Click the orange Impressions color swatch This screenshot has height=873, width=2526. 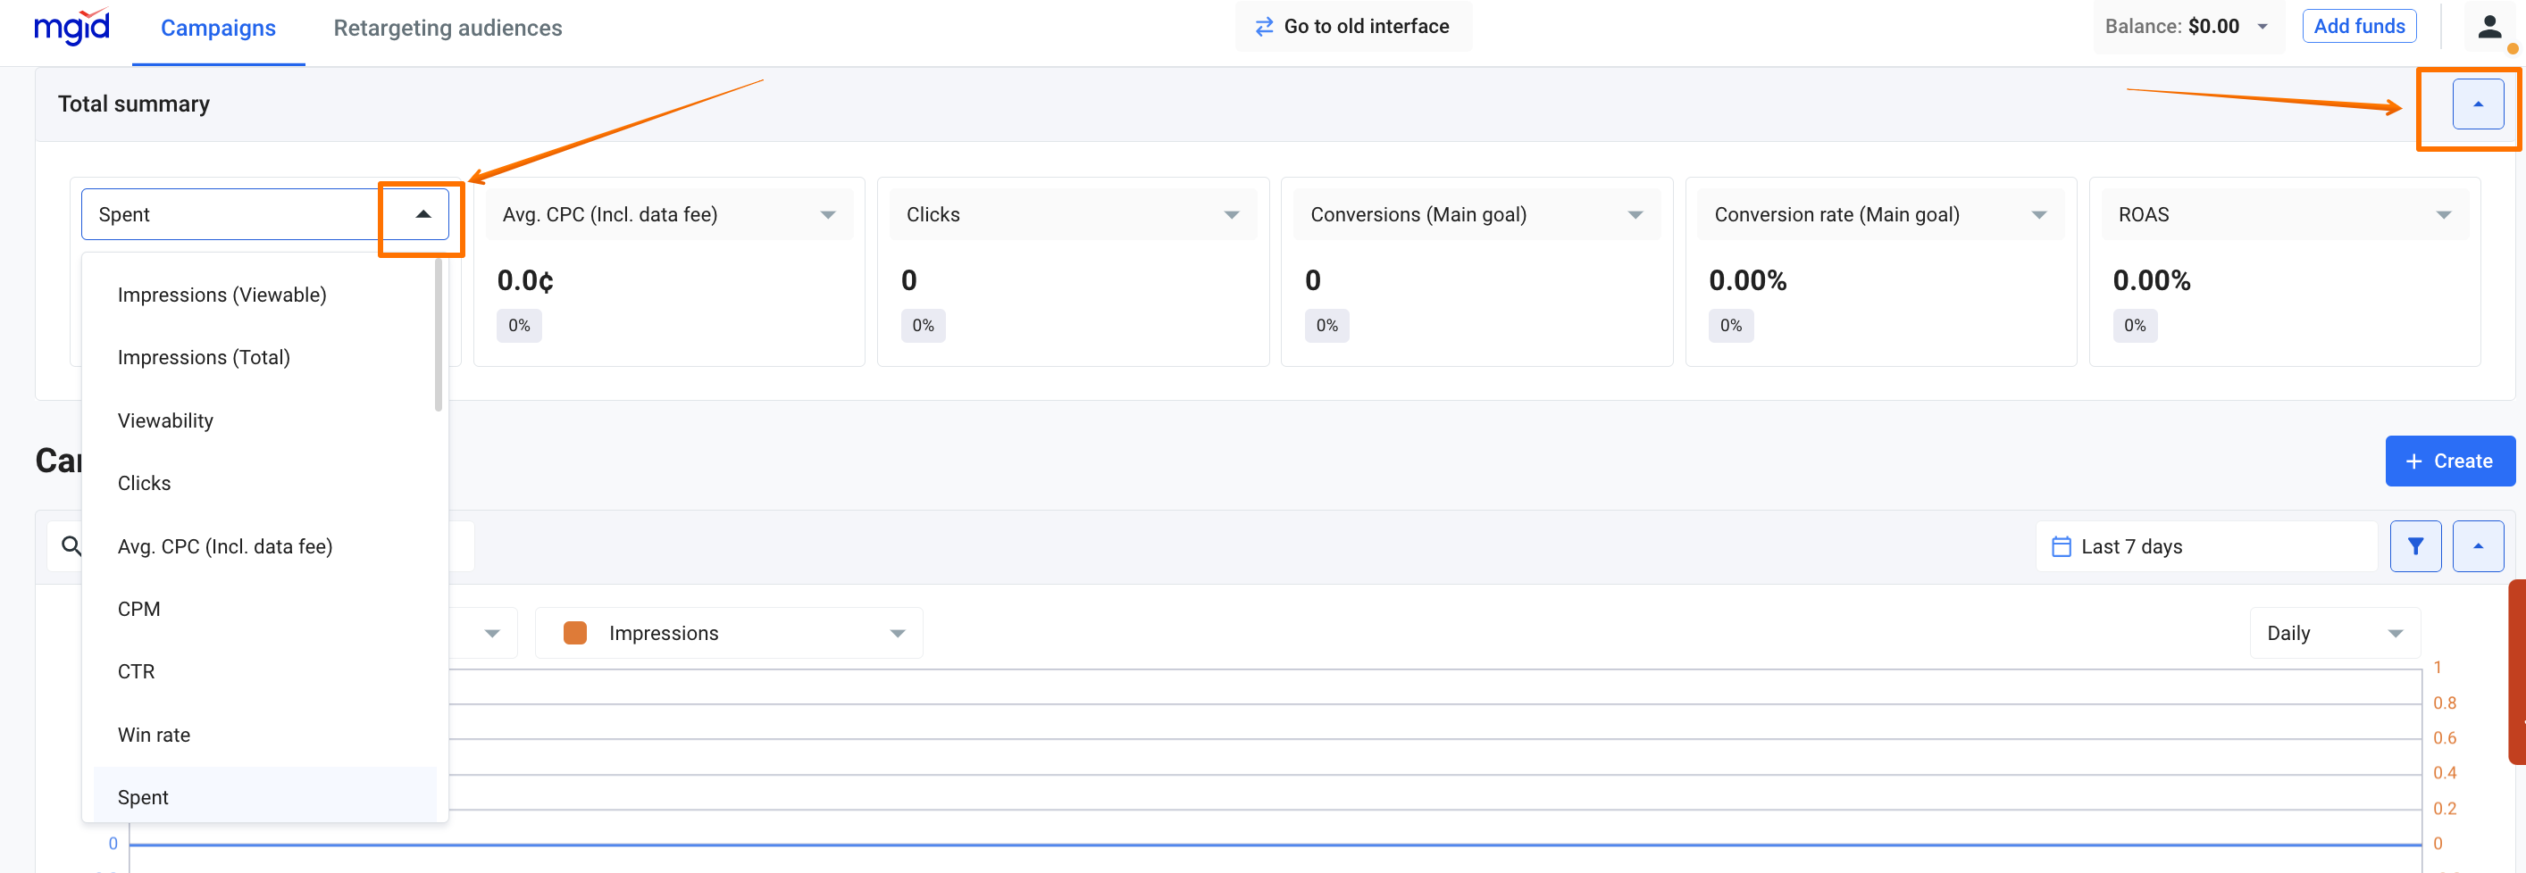574,633
